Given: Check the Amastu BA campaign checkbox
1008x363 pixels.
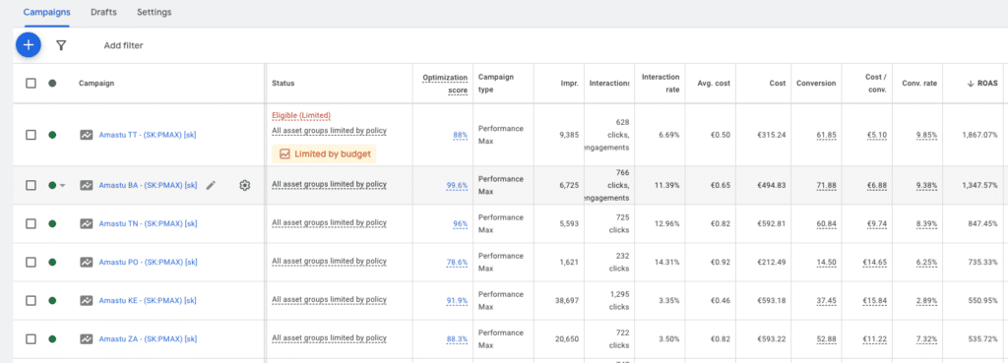Looking at the screenshot, I should (x=31, y=185).
